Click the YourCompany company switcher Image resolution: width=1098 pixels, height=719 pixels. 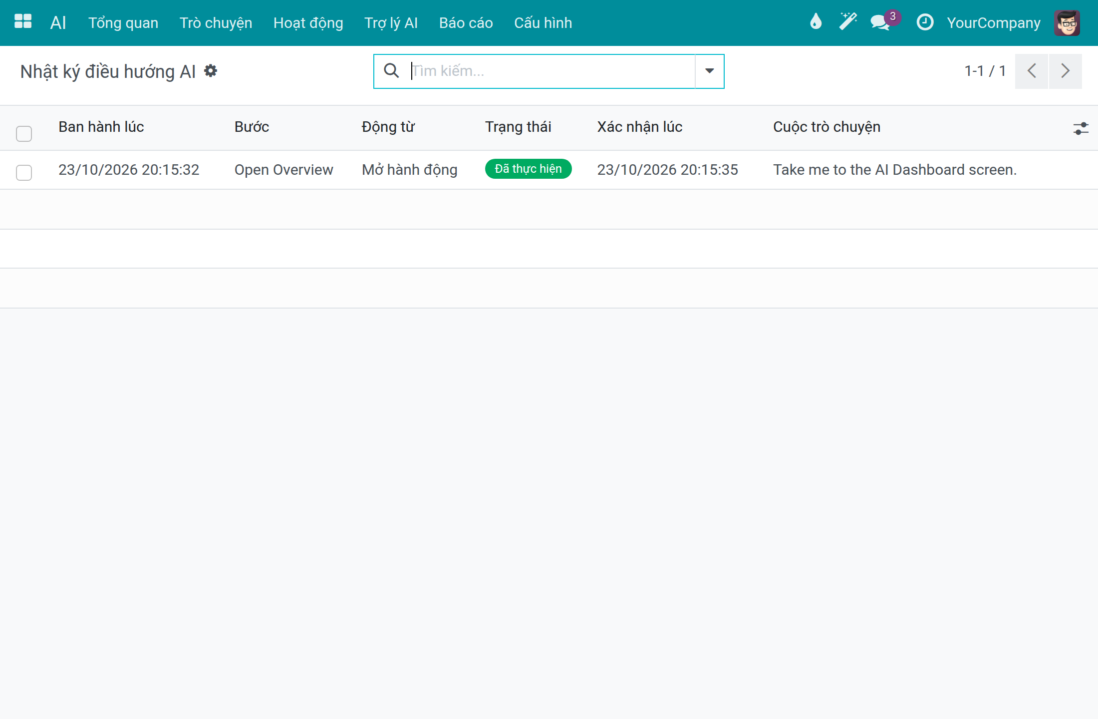(x=994, y=23)
